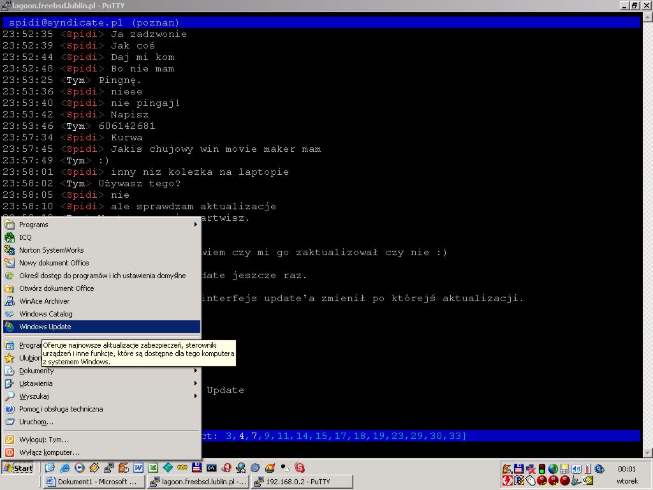Expand the Dokumenty submenu arrow
Screen dimensions: 653x490
195,371
